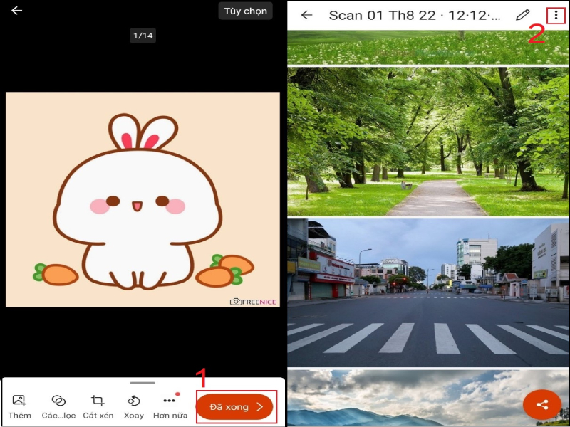570x427 pixels.
Task: Tap the Thêm add image tool
Action: tap(20, 406)
